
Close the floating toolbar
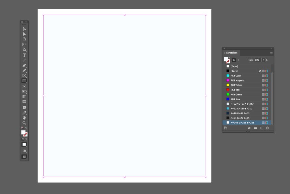[x=22, y=22]
